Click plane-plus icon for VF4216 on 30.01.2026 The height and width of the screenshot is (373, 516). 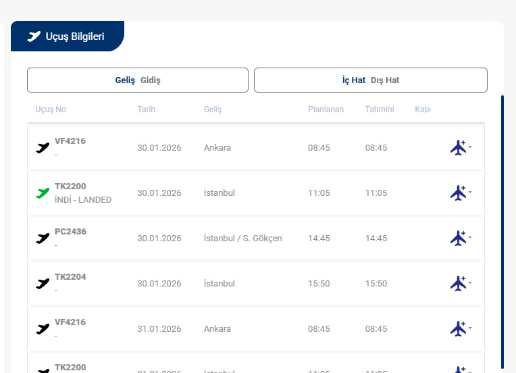(x=458, y=147)
